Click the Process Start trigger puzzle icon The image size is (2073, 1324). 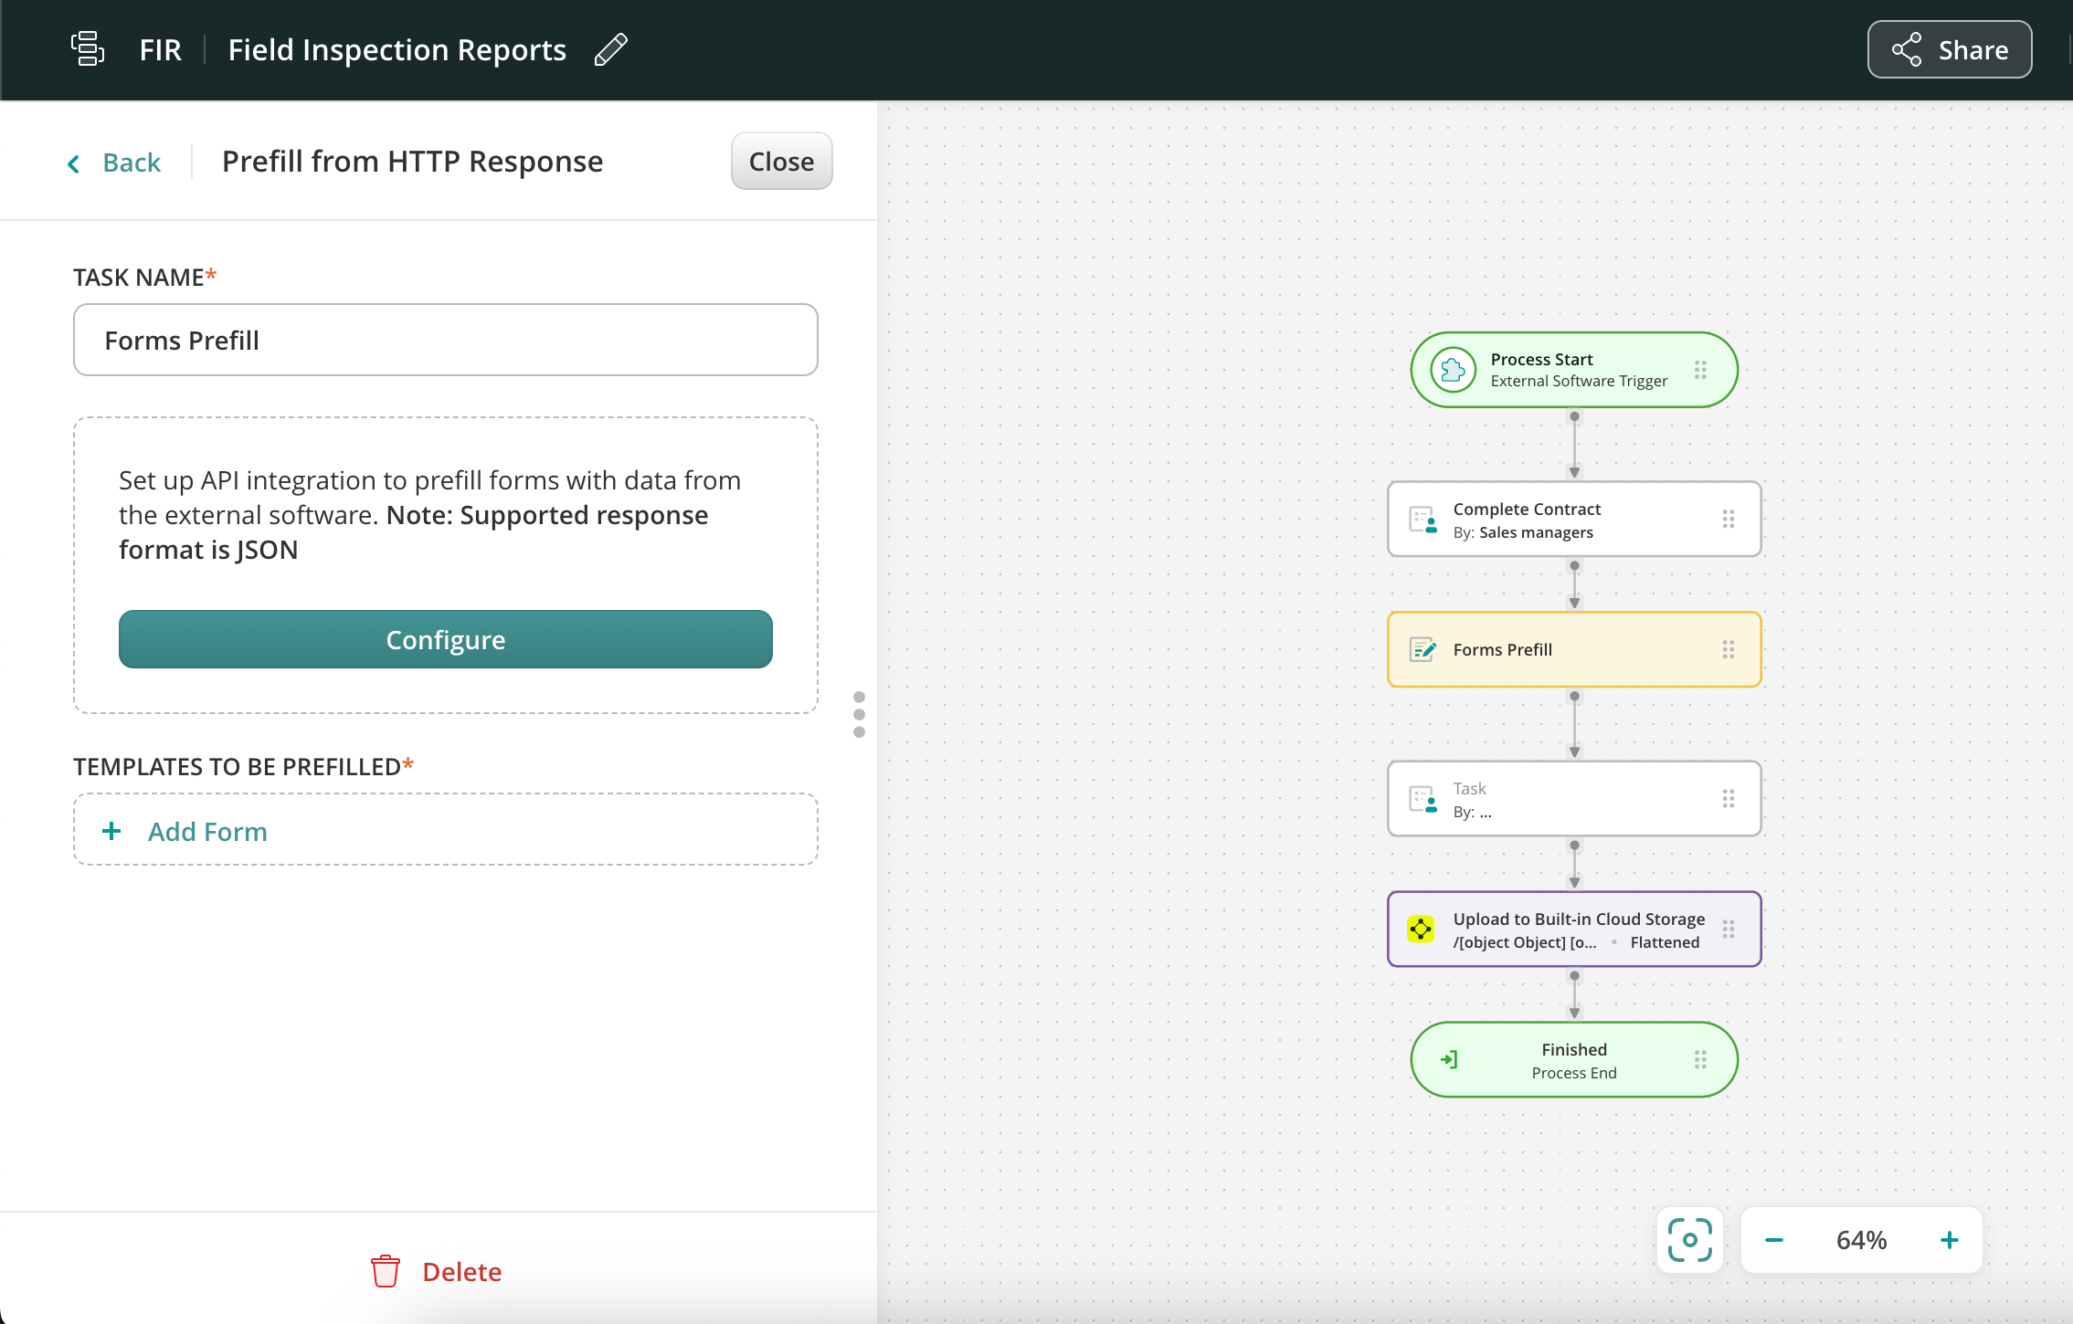coord(1453,370)
